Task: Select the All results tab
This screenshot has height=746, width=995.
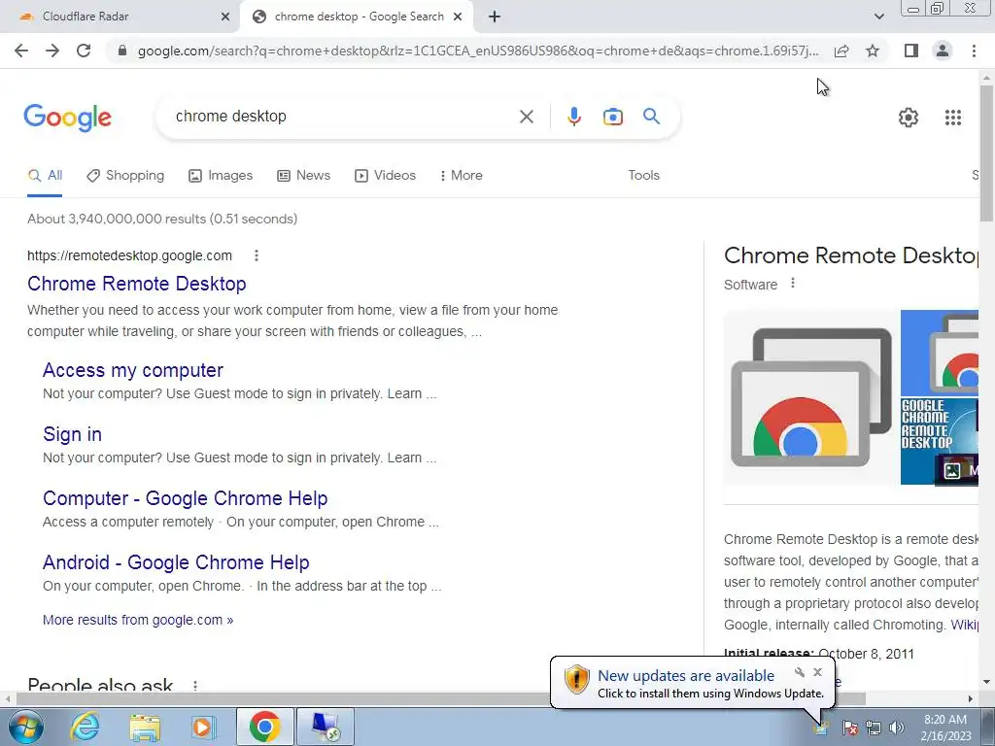Action: tap(45, 176)
